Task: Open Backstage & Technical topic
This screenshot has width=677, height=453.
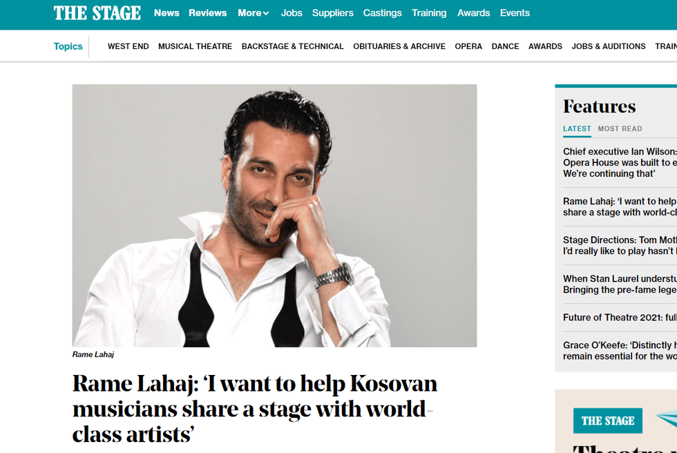Action: 292,46
